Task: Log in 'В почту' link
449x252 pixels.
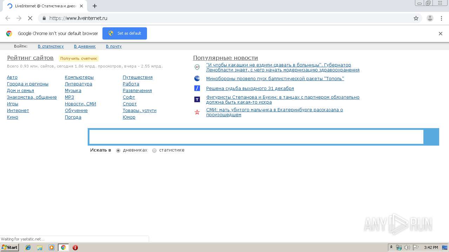Action: pos(114,46)
